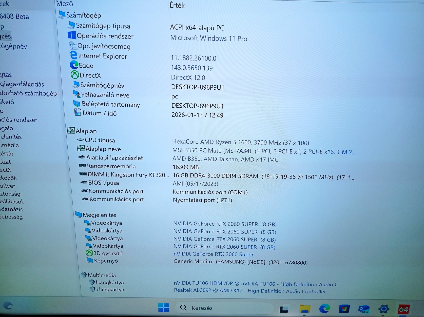
Task: Click the Alaplapi lapkakészlet chip icon
Action: (x=82, y=157)
